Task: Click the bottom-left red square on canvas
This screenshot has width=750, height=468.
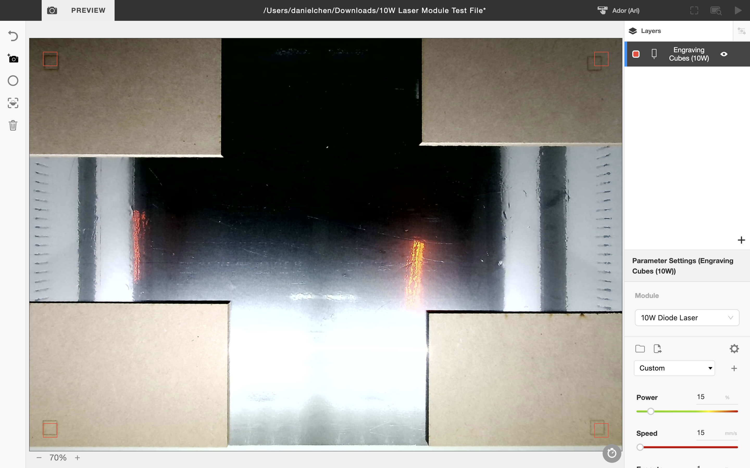Action: coord(50,430)
